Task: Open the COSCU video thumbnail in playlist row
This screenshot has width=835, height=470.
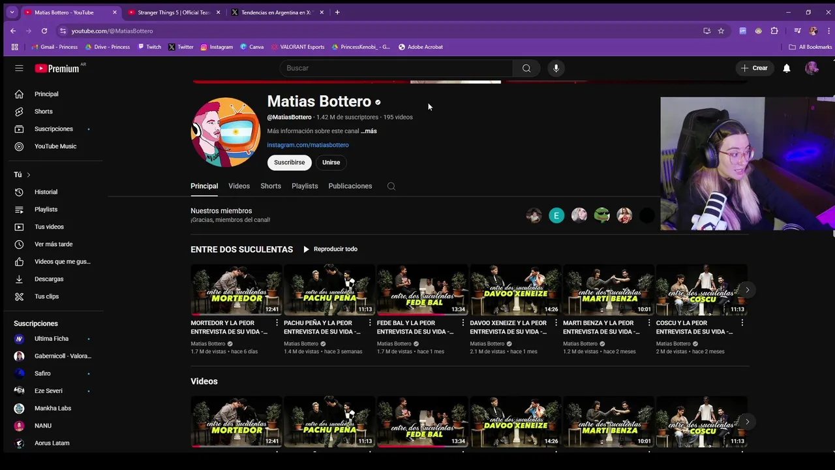Action: coord(701,290)
